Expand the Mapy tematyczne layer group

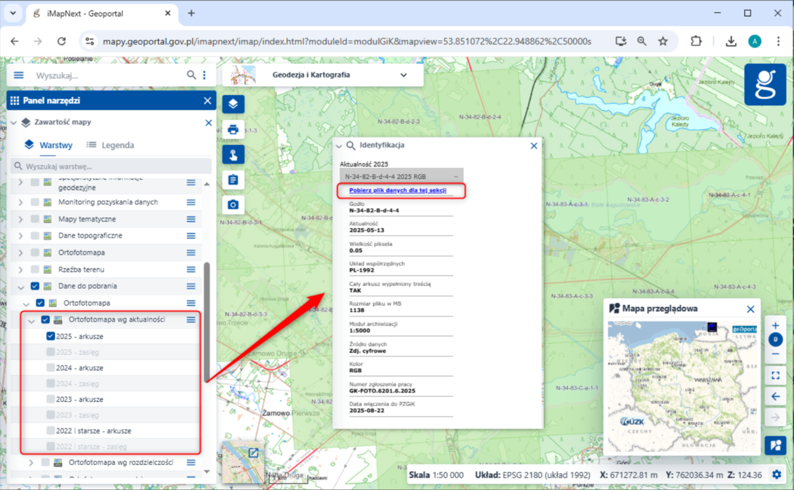coord(20,219)
